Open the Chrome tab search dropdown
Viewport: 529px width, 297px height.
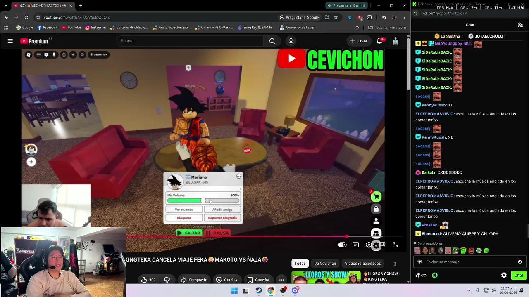click(5, 5)
